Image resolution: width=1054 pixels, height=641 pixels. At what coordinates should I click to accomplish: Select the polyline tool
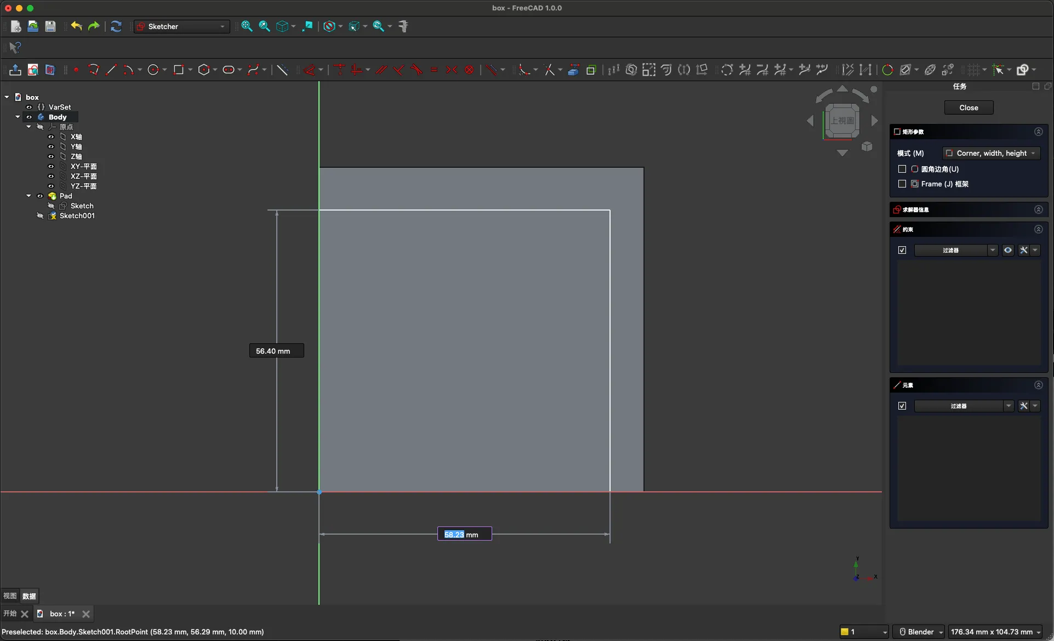(94, 70)
